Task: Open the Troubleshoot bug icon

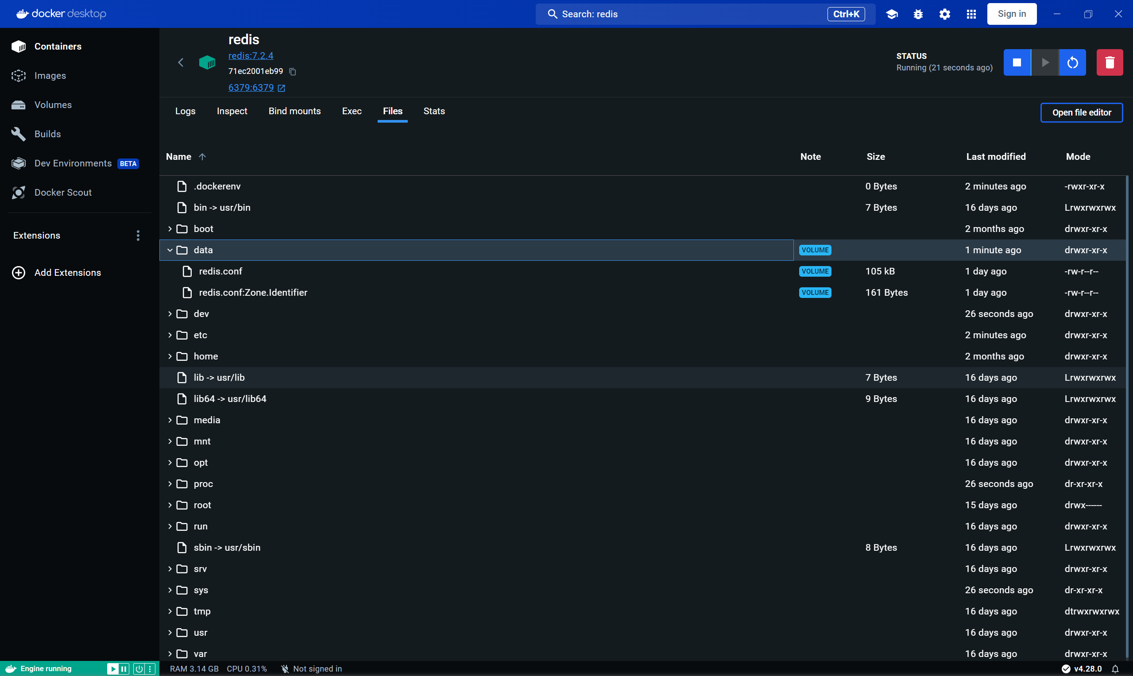Action: [x=918, y=14]
